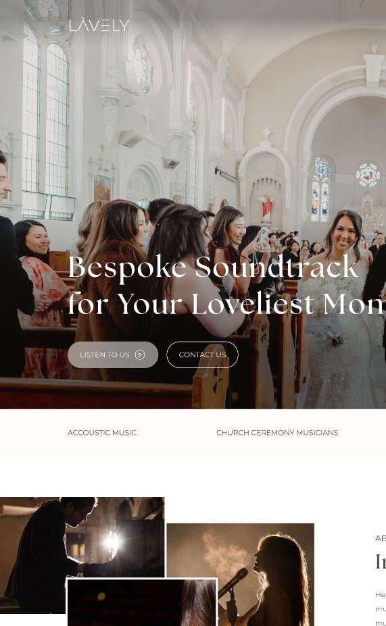Select Church Ceremony Musicians link
The height and width of the screenshot is (626, 386).
(277, 433)
